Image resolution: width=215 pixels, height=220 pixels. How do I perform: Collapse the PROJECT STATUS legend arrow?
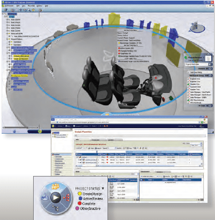[103, 188]
